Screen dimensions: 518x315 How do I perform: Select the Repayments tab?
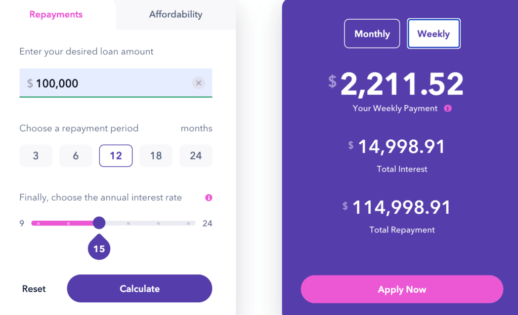pos(56,14)
